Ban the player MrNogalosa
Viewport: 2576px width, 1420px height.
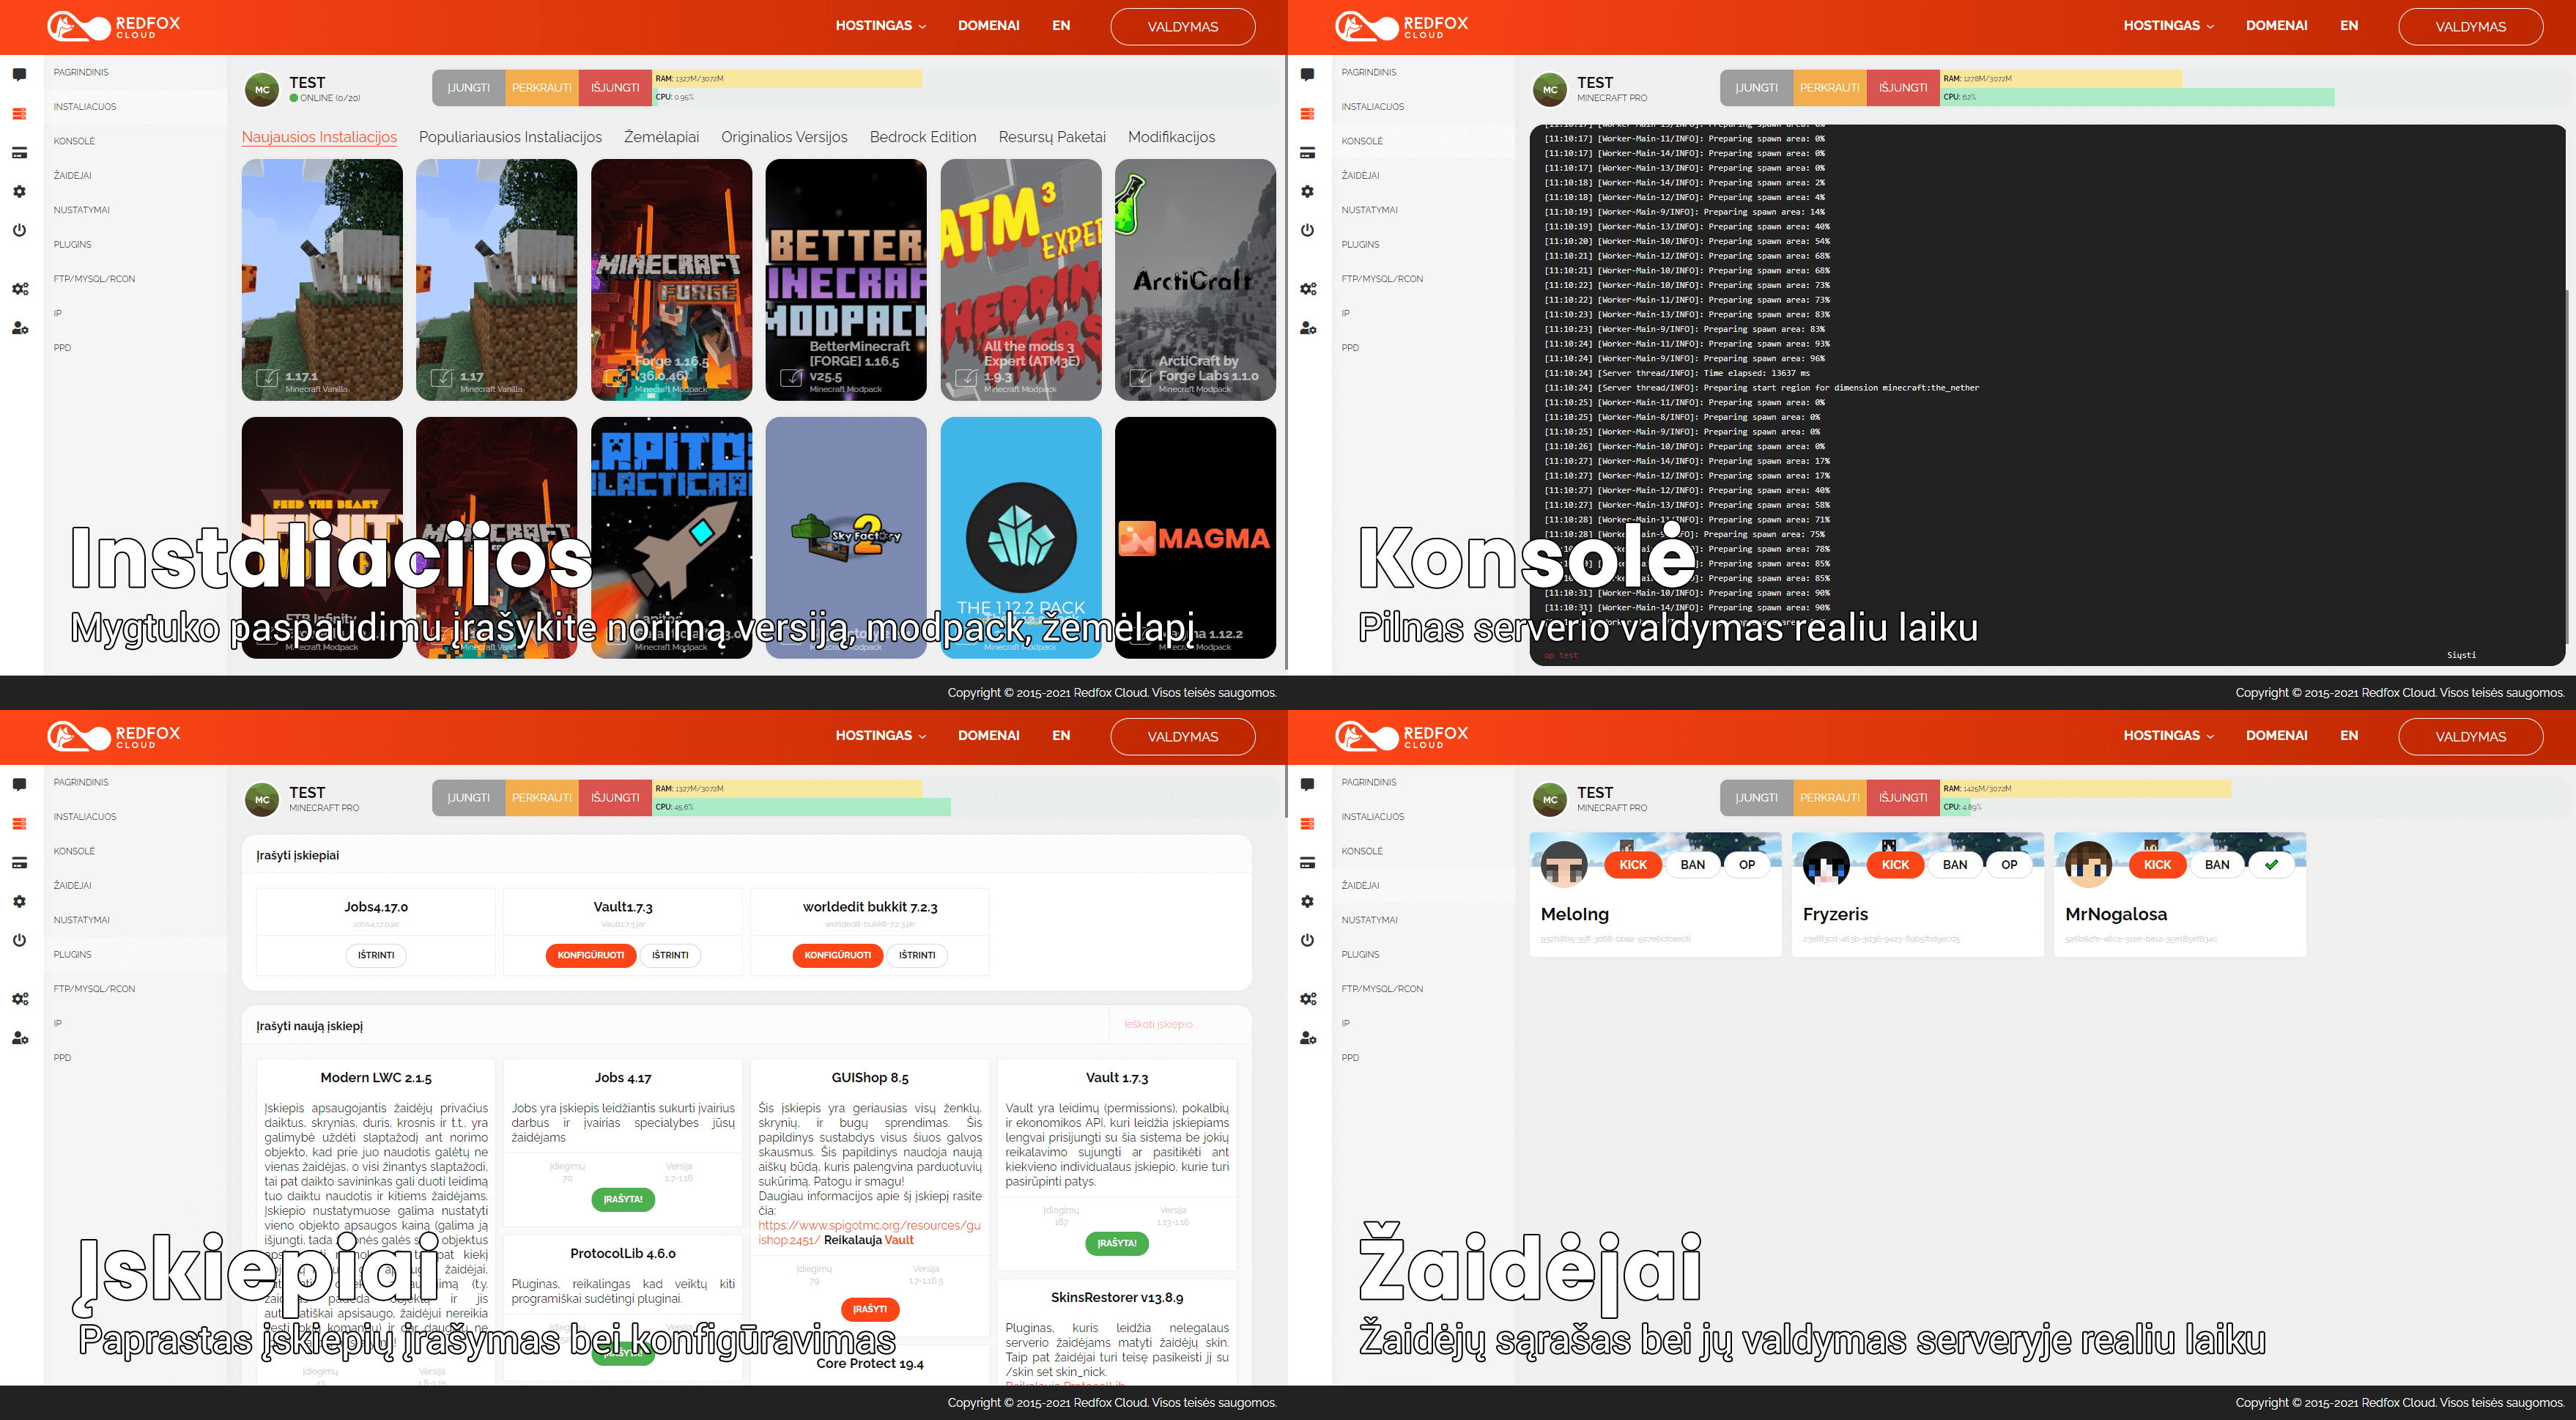[x=2217, y=865]
